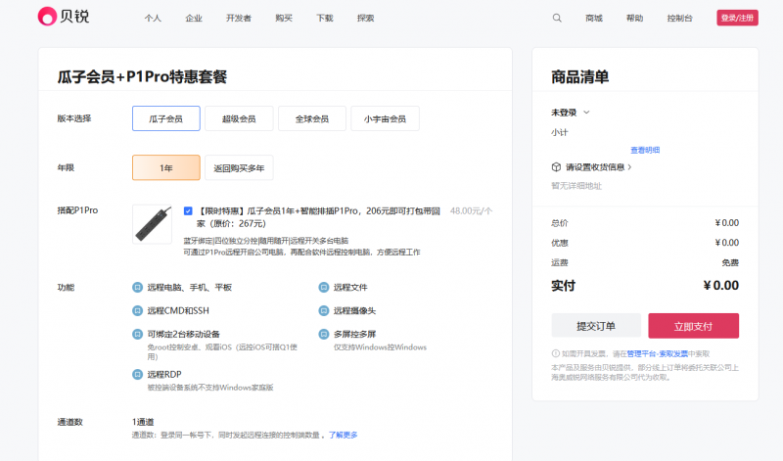Image resolution: width=783 pixels, height=461 pixels.
Task: Click the icon beside 远程CMD和SSH
Action: click(x=137, y=310)
